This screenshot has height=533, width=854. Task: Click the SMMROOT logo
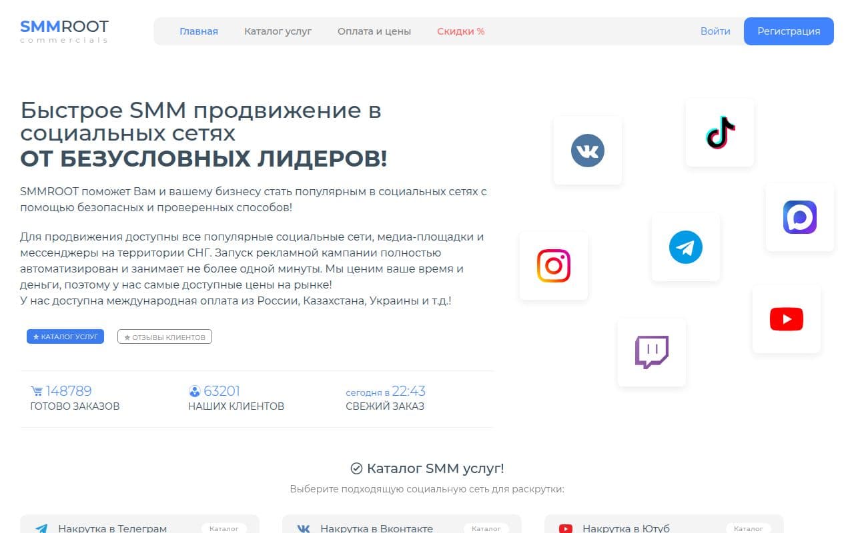coord(64,31)
